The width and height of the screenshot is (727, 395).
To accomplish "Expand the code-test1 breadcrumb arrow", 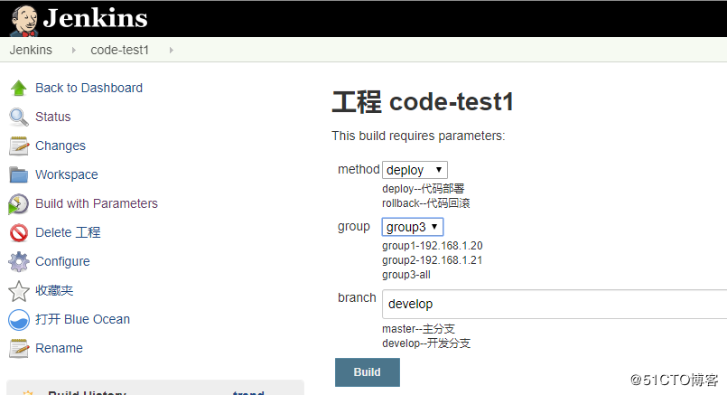I will coord(171,50).
